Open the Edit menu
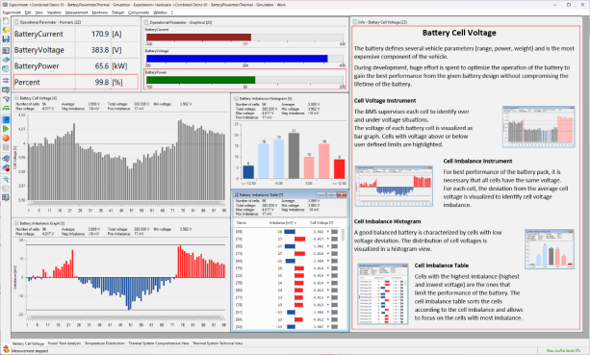The height and width of the screenshot is (355, 590). click(28, 13)
